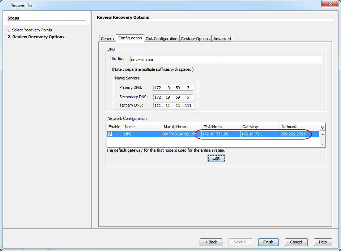The height and width of the screenshot is (251, 341).
Task: Open the column chooser double-chevron icon
Action: click(x=322, y=127)
